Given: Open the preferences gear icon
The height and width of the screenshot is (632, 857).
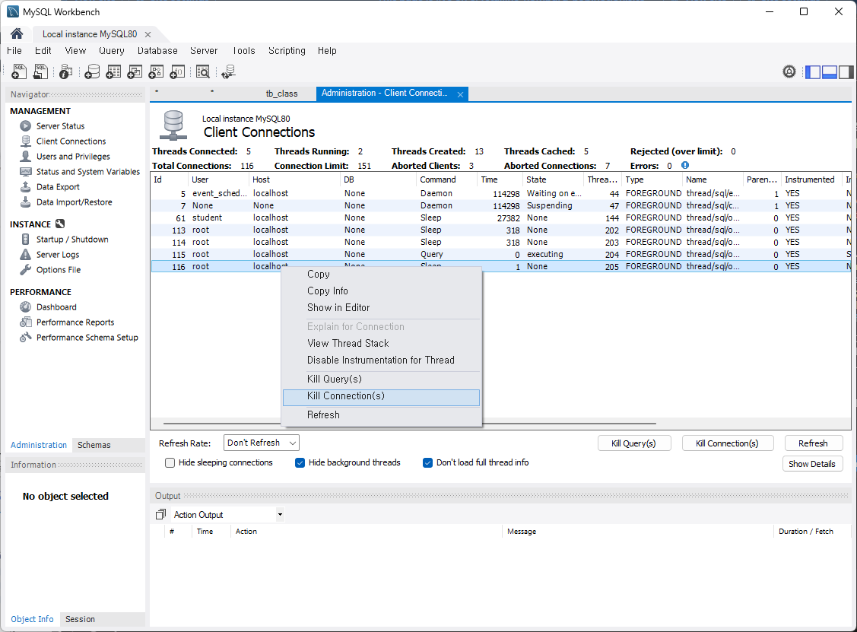Looking at the screenshot, I should coord(789,71).
